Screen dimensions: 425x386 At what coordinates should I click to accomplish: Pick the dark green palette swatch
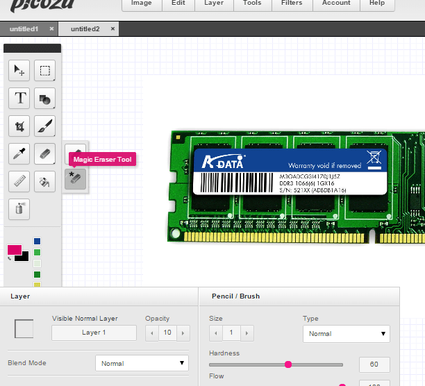point(37,274)
